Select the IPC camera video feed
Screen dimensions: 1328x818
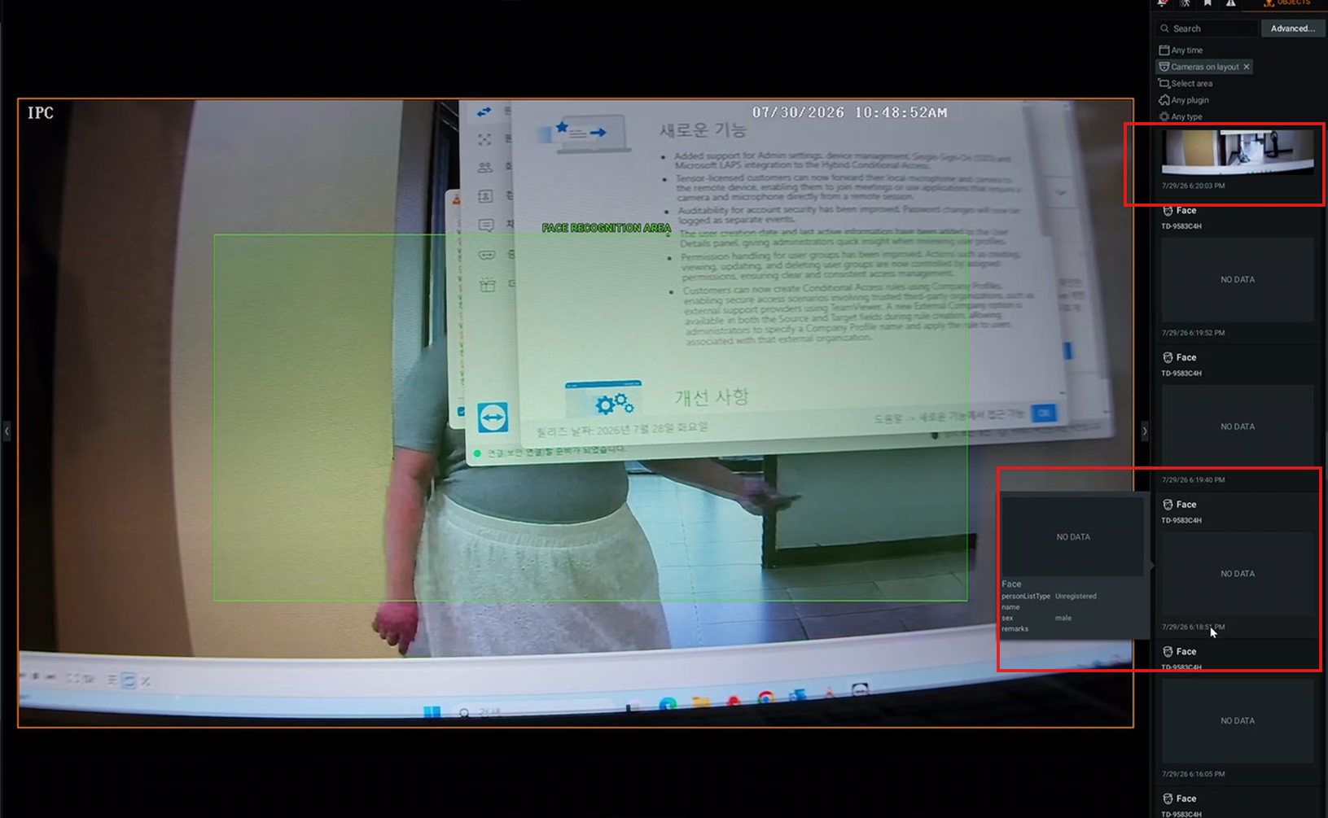[576, 413]
